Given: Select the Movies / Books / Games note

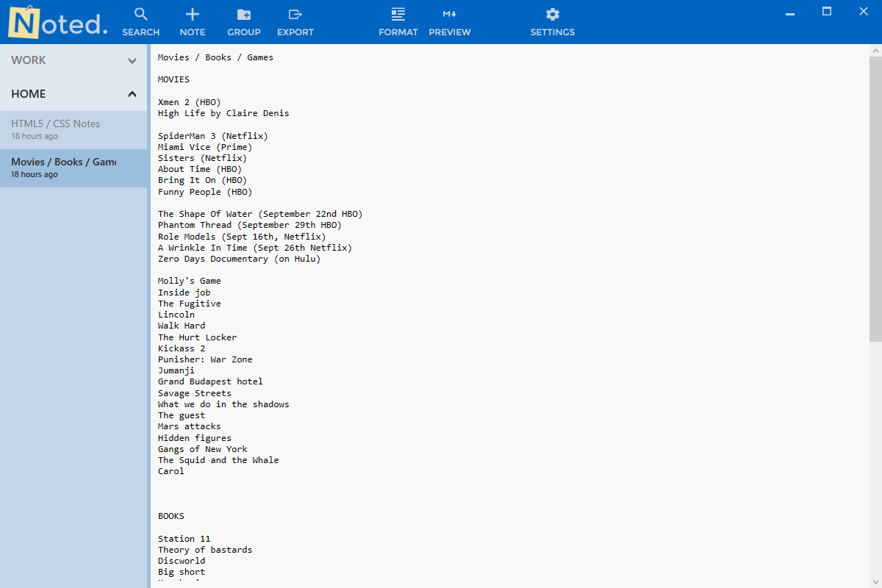Looking at the screenshot, I should [x=73, y=168].
